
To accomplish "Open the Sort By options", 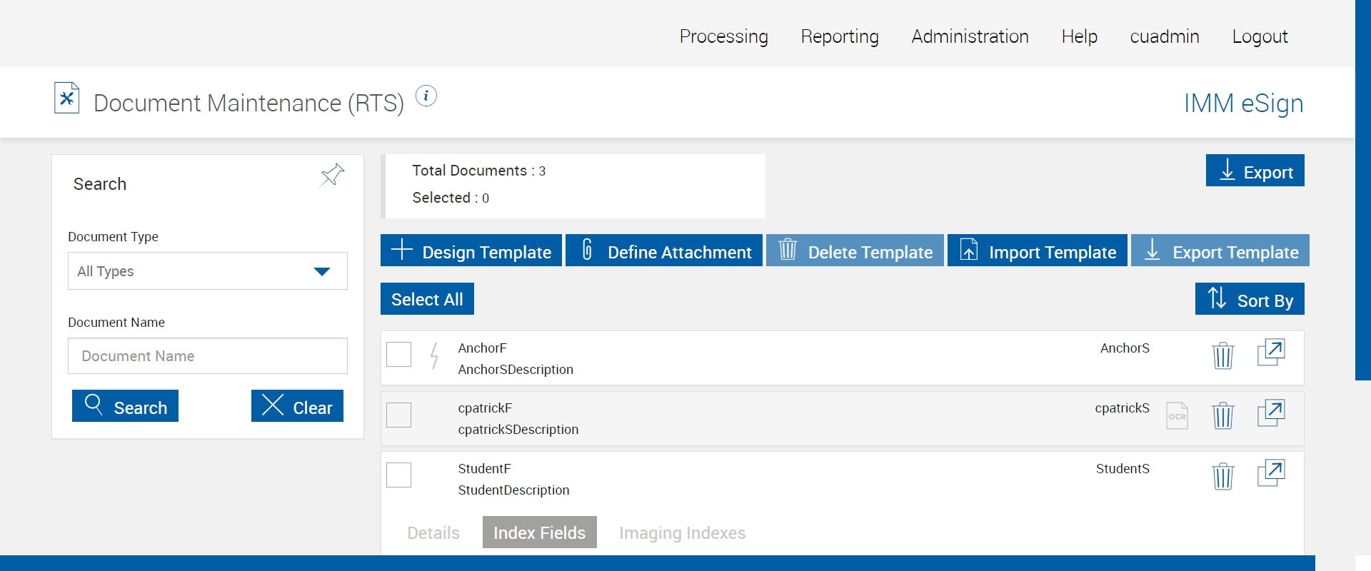I will point(1249,299).
